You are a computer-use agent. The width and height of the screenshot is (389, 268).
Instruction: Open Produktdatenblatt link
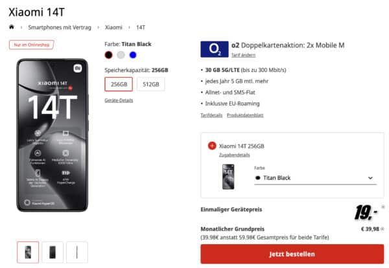pos(245,115)
